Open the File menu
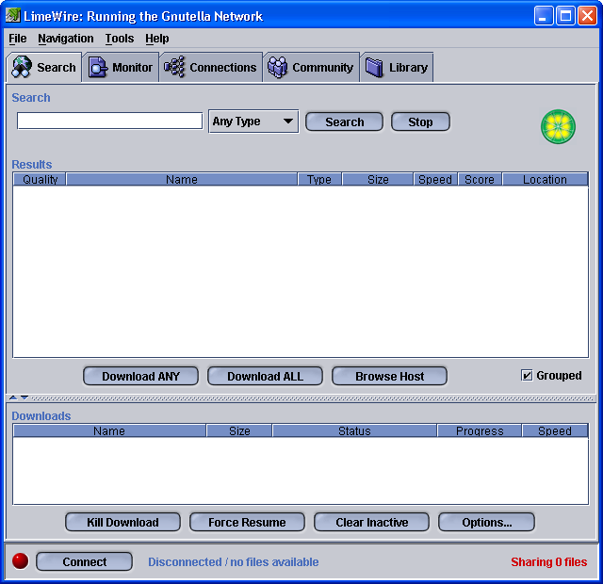The image size is (603, 584). (x=18, y=39)
